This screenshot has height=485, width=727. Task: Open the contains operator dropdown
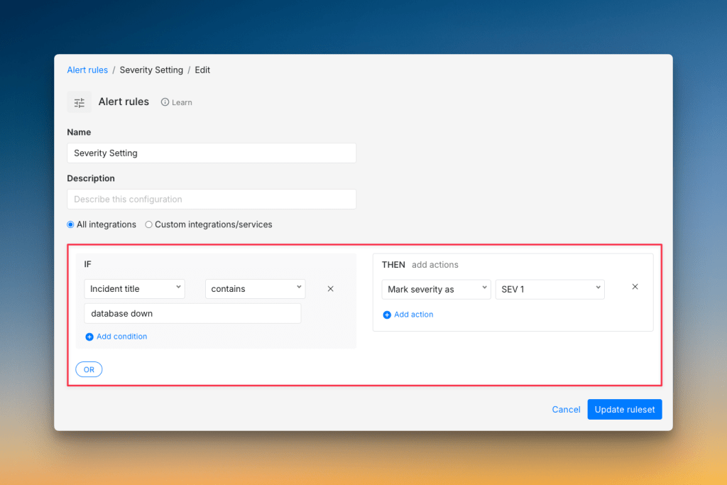coord(255,288)
